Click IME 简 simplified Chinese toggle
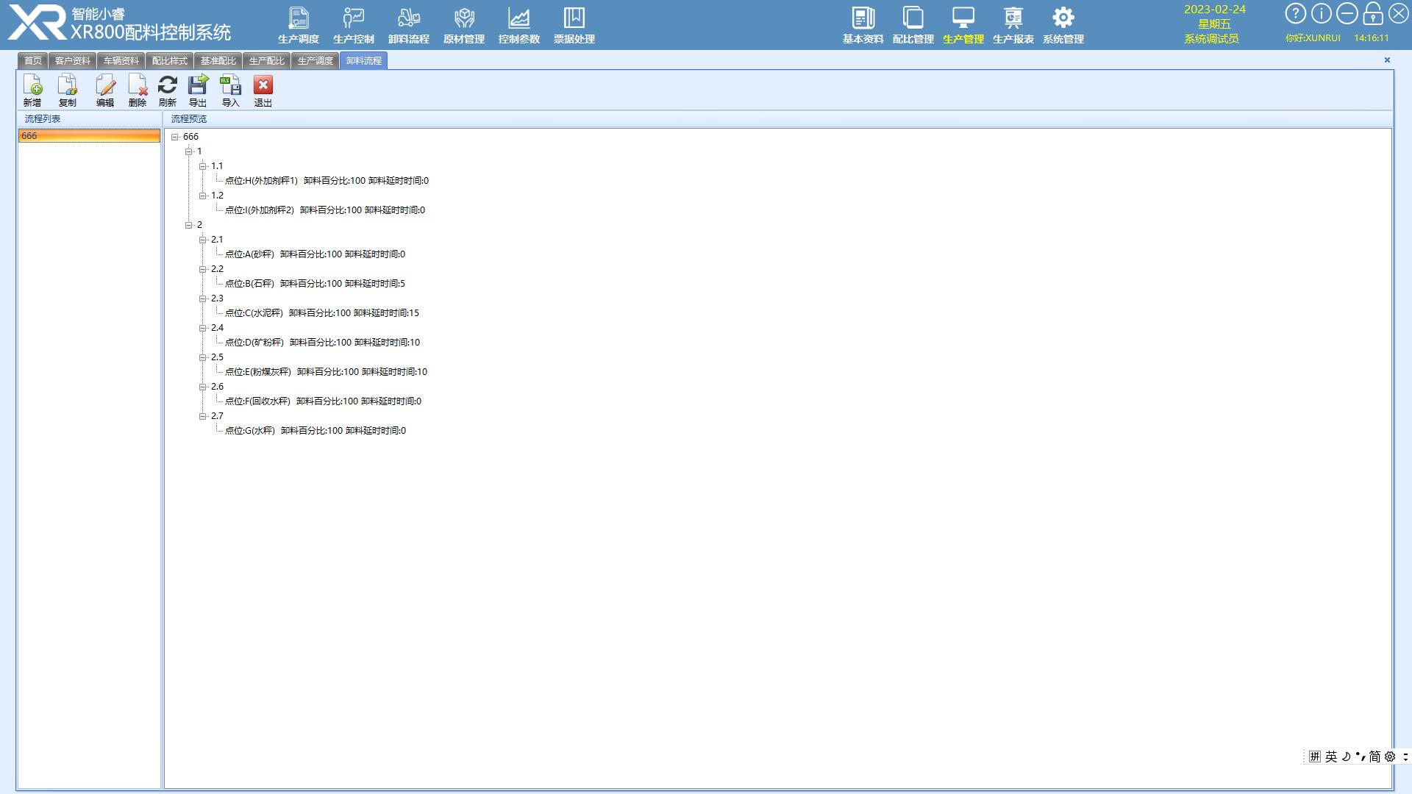Image resolution: width=1412 pixels, height=794 pixels. point(1374,757)
